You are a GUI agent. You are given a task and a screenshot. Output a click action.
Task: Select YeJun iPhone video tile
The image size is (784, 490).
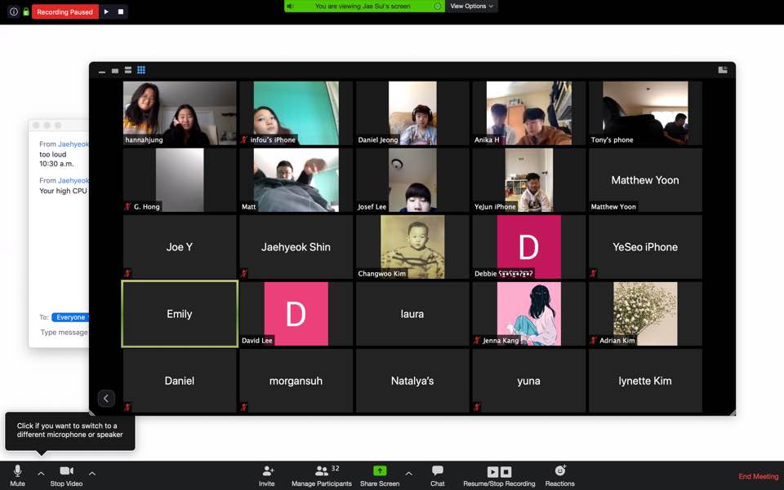[x=529, y=180]
